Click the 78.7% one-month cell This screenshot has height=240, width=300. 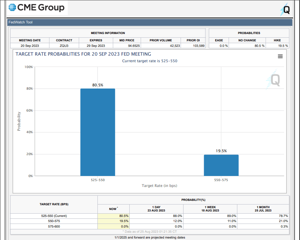263,216
